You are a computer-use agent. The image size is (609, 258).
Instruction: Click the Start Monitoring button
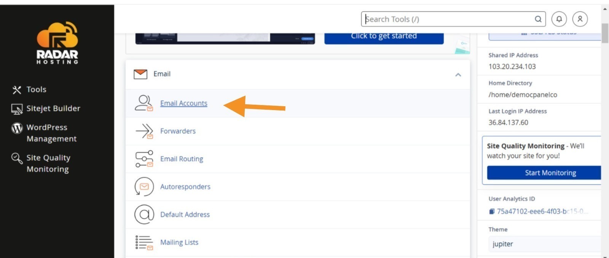pos(544,173)
